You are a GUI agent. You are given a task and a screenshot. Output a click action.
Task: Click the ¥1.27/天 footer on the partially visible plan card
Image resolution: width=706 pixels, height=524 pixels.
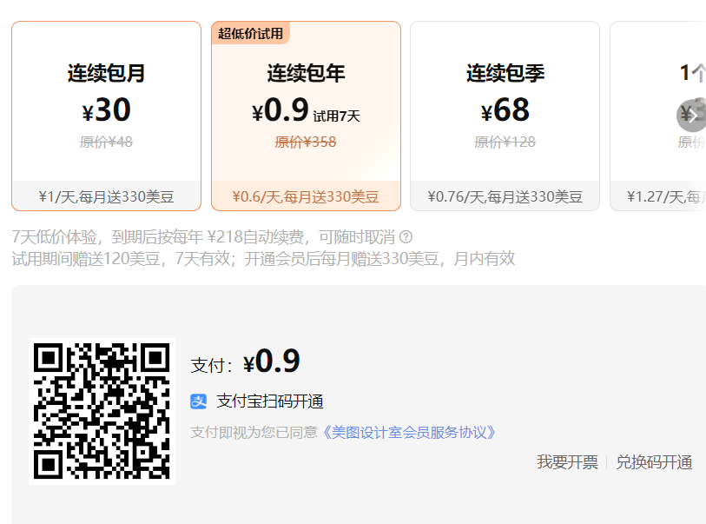click(x=666, y=197)
